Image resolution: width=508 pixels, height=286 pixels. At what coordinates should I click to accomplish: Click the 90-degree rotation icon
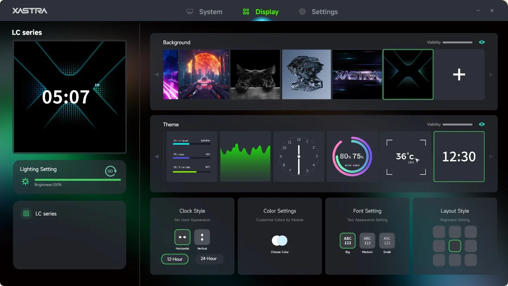[x=111, y=171]
